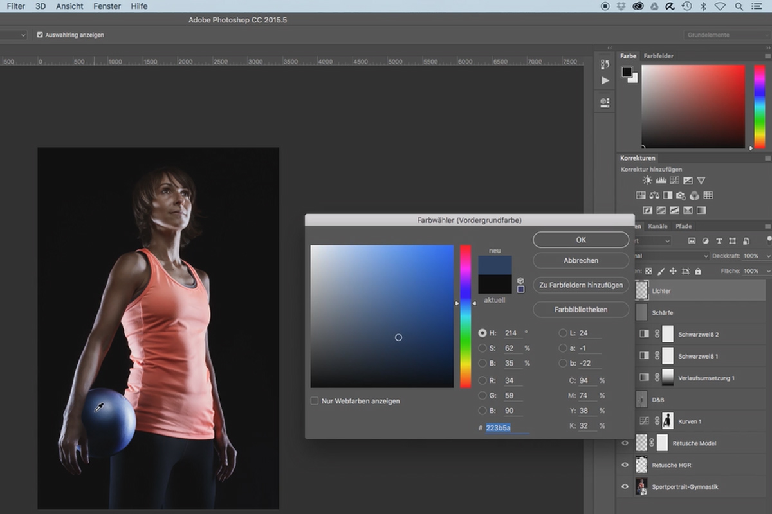
Task: Filter layers by adjustment layers
Action: coord(705,241)
